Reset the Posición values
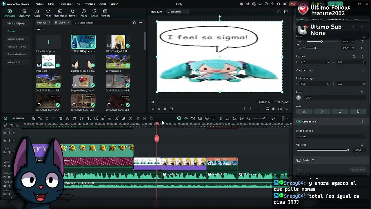The image size is (371, 209). (x=354, y=57)
